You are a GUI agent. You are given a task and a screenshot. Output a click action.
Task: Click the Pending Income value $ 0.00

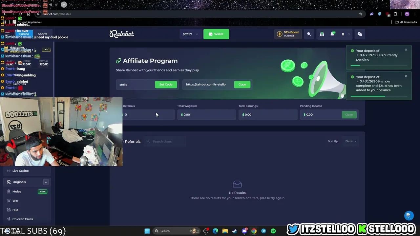pos(308,115)
